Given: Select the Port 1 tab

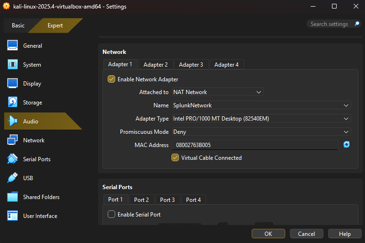Looking at the screenshot, I should [116, 200].
